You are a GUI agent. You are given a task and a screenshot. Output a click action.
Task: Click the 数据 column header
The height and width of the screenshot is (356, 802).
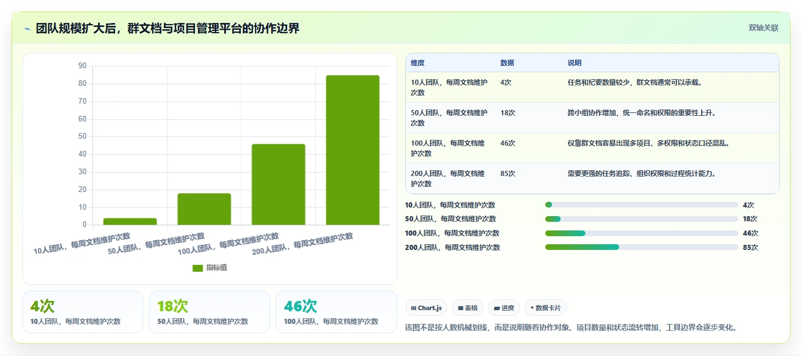coord(507,62)
